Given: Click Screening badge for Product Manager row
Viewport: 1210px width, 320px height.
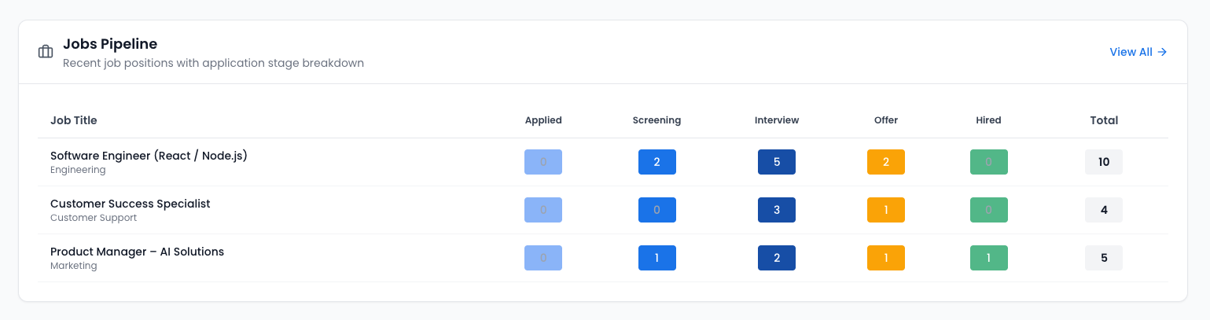Looking at the screenshot, I should click(657, 258).
